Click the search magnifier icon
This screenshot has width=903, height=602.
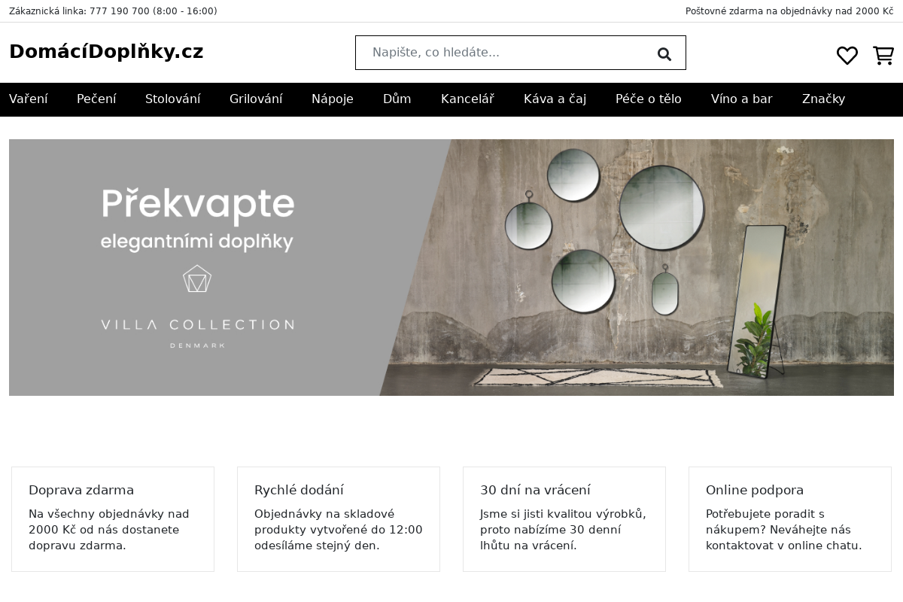pos(664,53)
